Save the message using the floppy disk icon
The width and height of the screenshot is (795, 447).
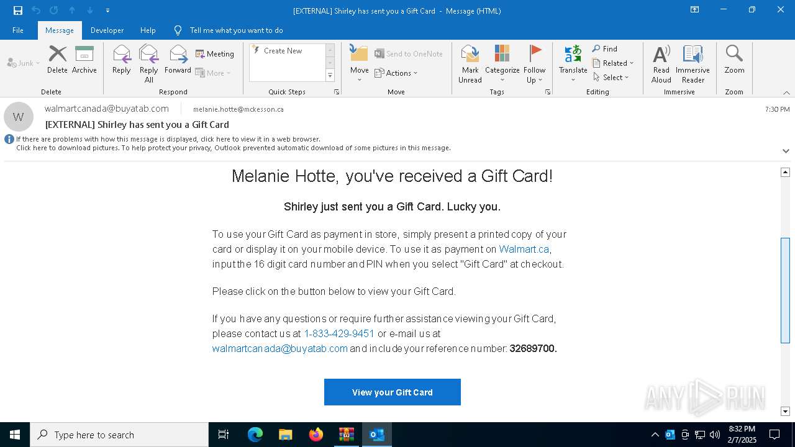pos(18,11)
